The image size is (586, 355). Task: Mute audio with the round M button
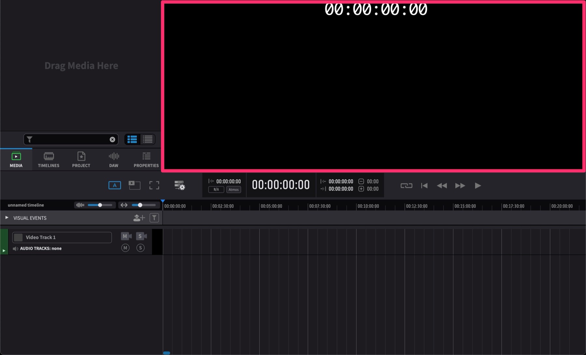[125, 248]
